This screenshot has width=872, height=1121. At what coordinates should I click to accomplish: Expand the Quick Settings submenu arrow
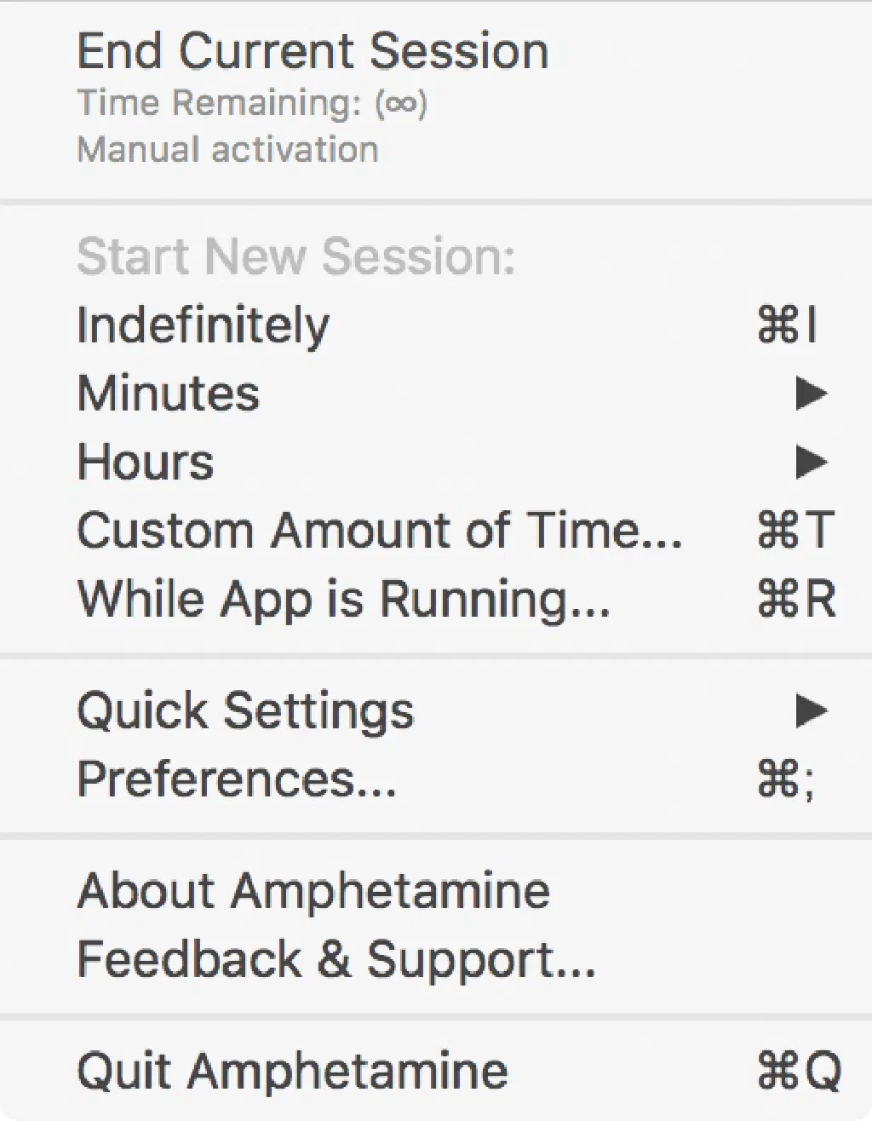812,710
